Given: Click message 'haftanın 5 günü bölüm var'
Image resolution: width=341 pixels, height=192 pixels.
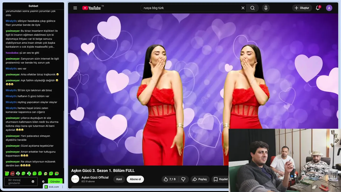Looking at the screenshot, I should [x=27, y=96].
